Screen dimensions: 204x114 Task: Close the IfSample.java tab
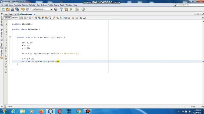(x=35, y=14)
